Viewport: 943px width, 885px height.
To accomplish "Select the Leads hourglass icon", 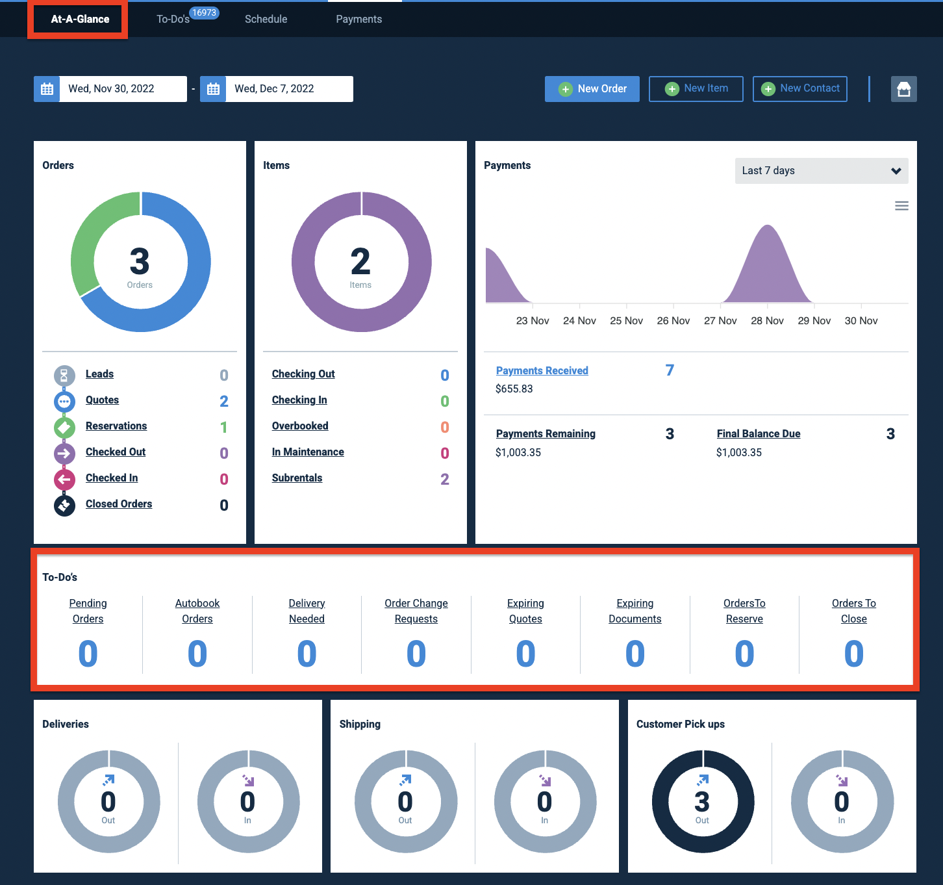I will click(x=64, y=375).
